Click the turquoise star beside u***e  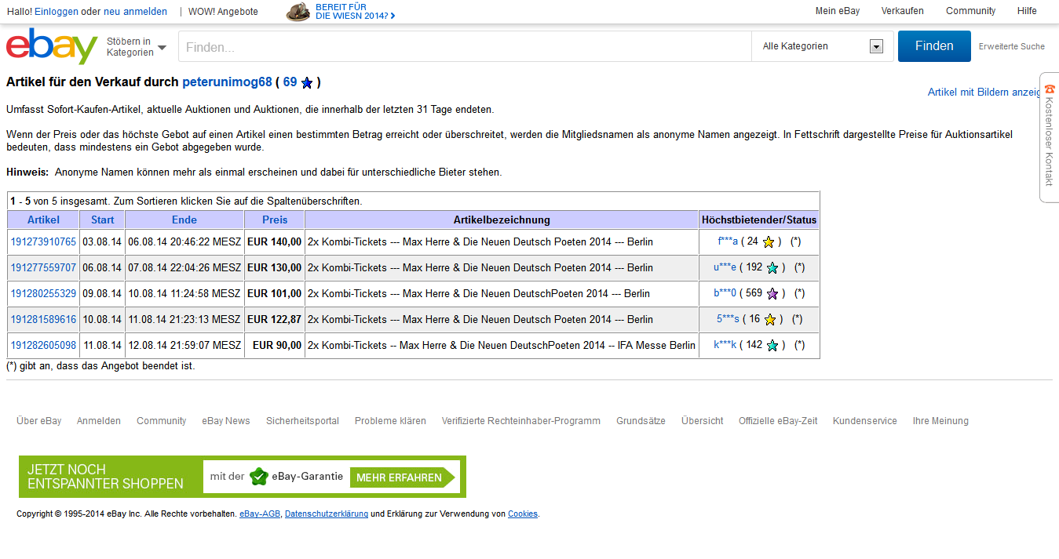[772, 268]
